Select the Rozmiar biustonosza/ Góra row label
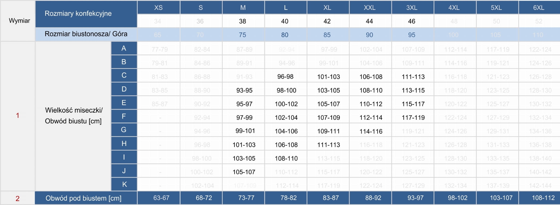 tap(86, 34)
